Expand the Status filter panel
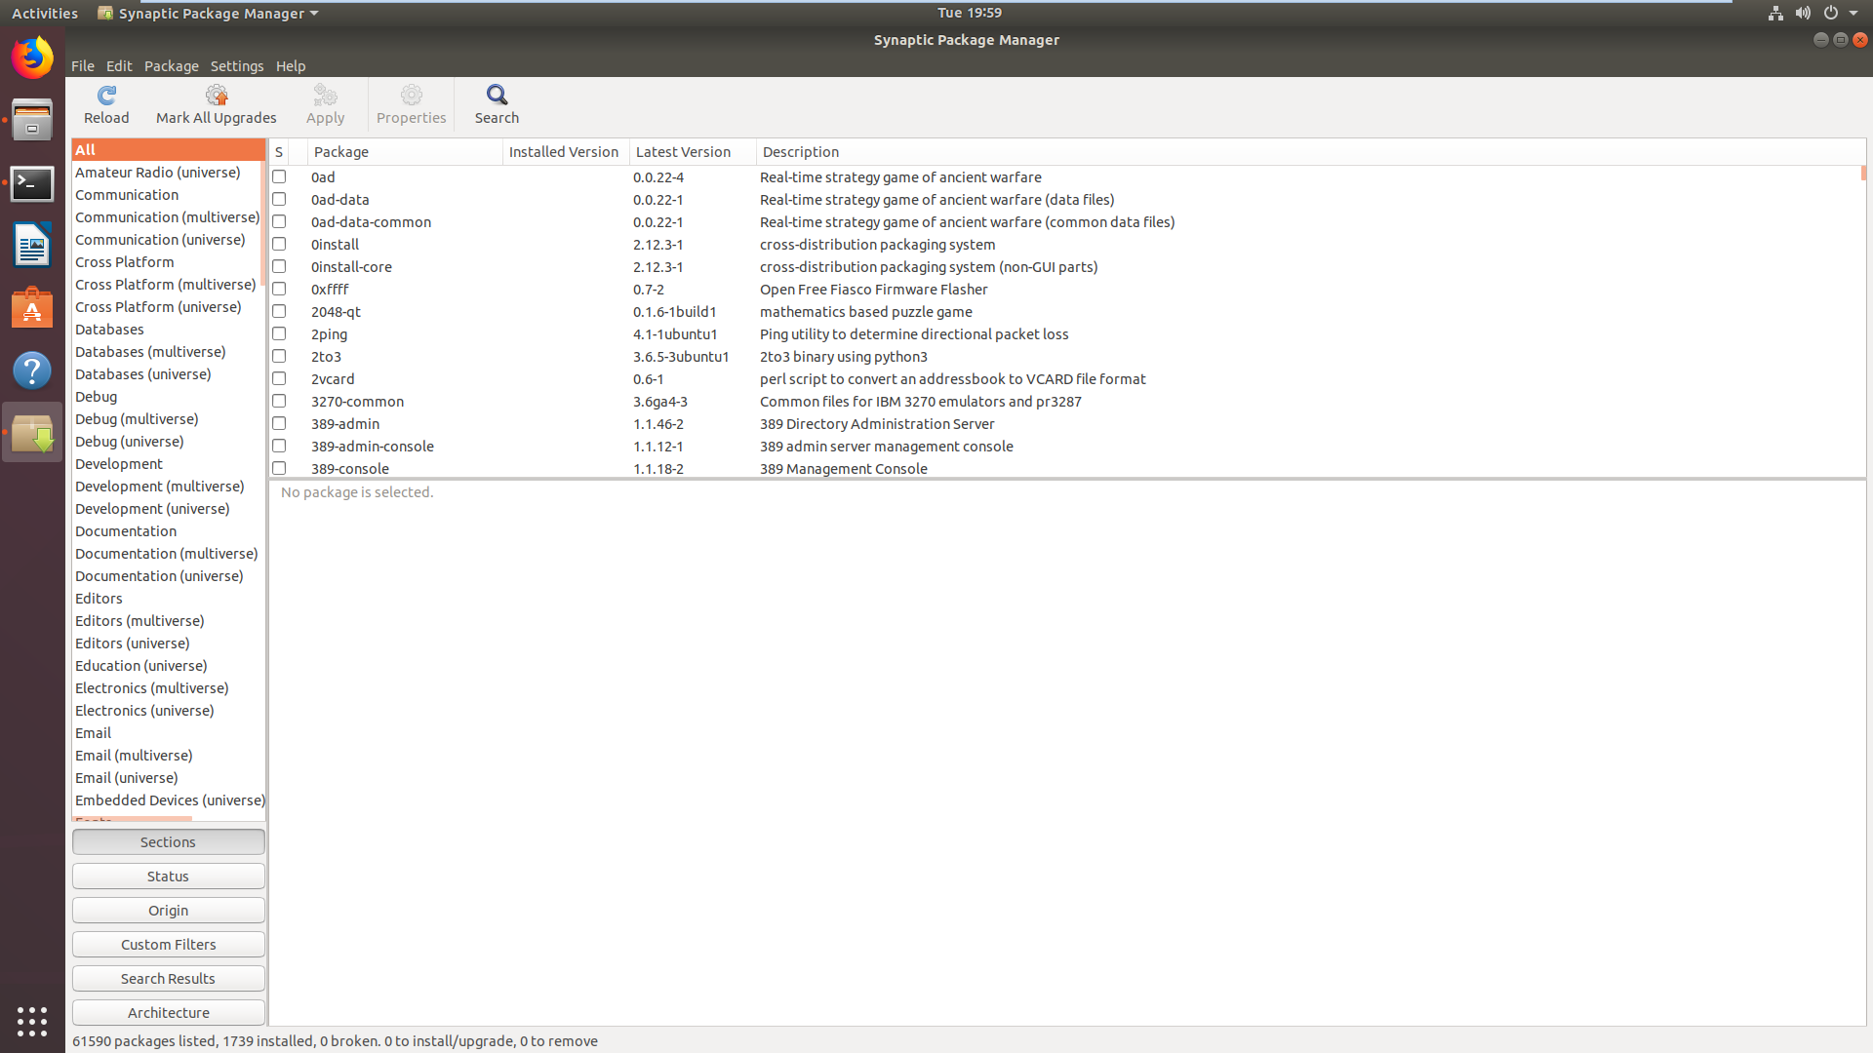Viewport: 1873px width, 1053px height. coord(167,876)
